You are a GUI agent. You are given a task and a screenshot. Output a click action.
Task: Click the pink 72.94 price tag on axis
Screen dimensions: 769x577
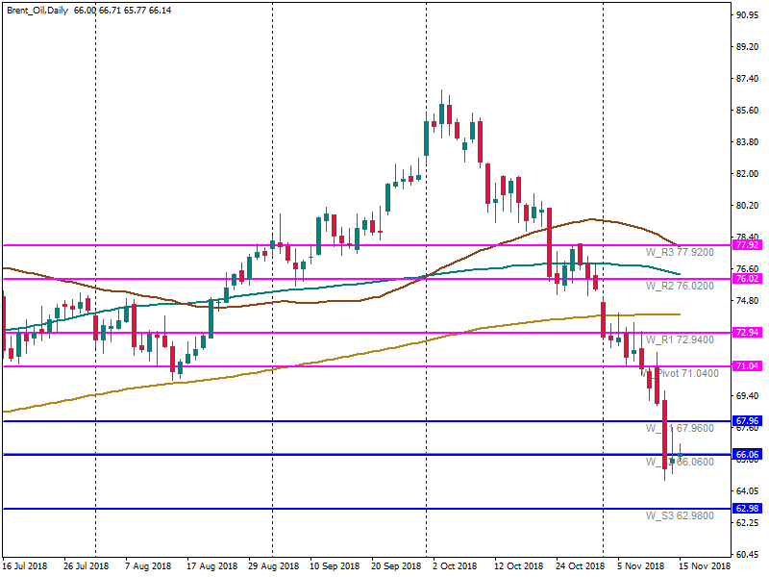pos(747,333)
